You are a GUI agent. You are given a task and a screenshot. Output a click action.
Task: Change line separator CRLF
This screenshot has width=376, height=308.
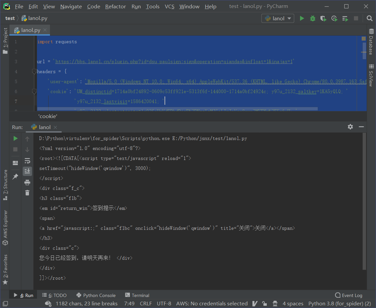pos(146,304)
